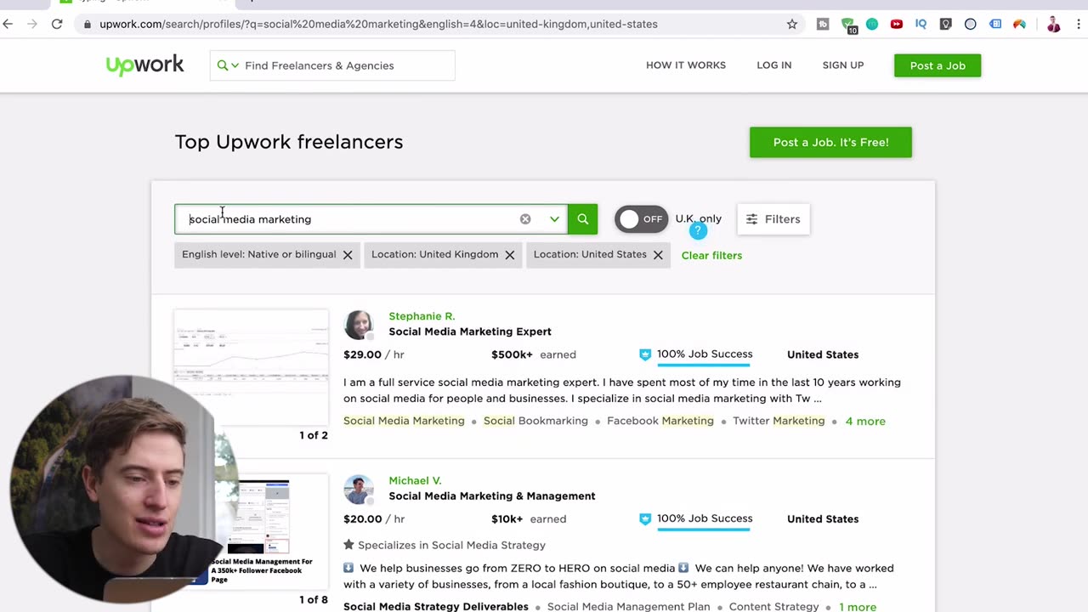Click the Social Media Marketing skill tag

click(x=404, y=421)
